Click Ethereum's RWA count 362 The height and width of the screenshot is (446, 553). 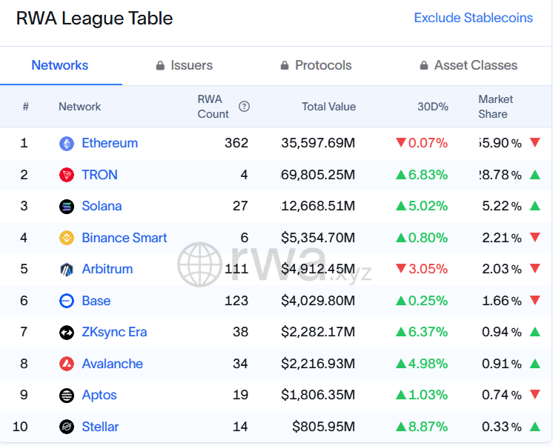click(236, 143)
